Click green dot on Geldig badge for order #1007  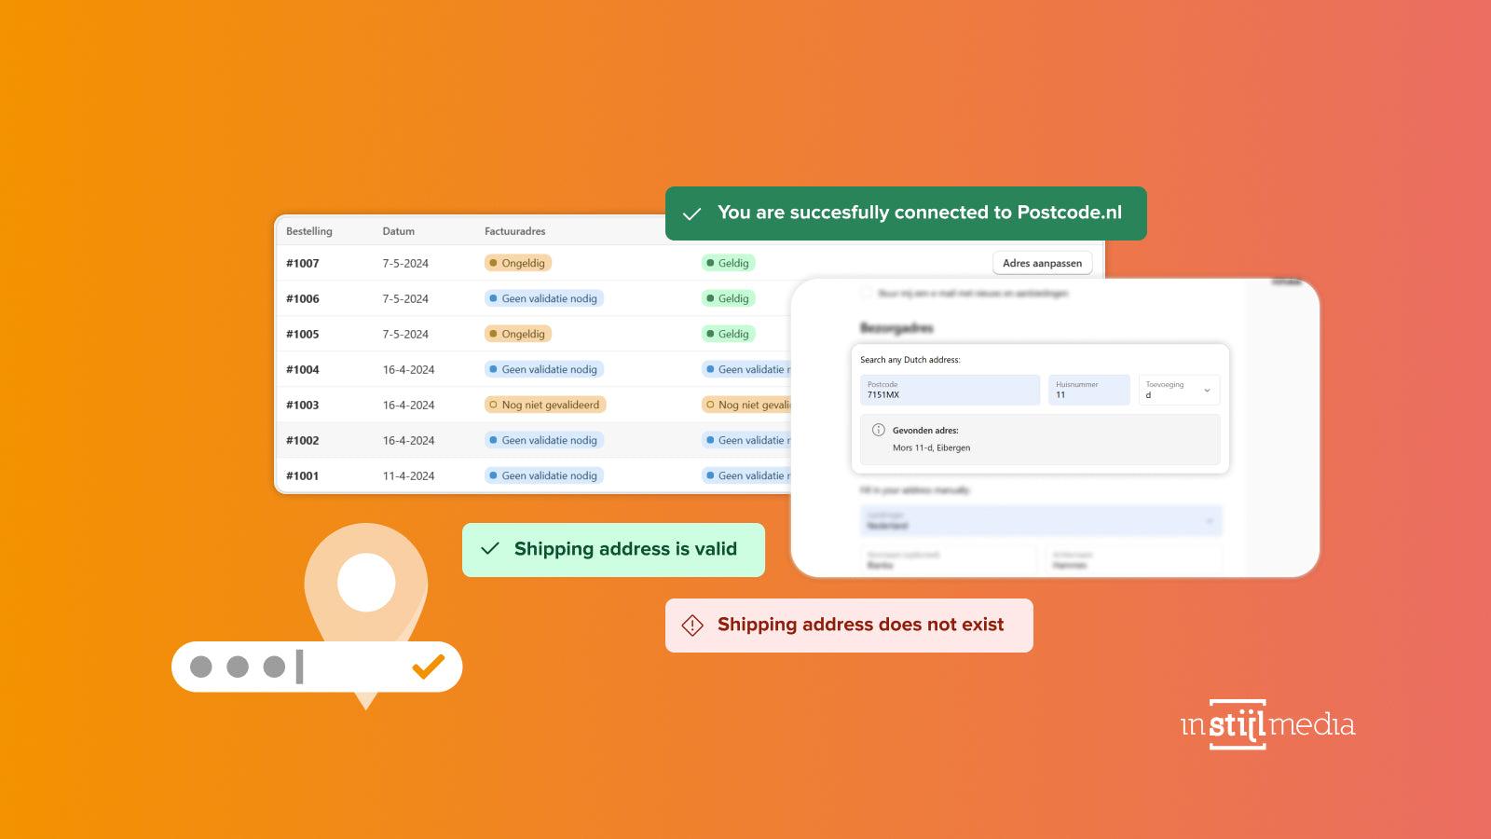point(711,263)
